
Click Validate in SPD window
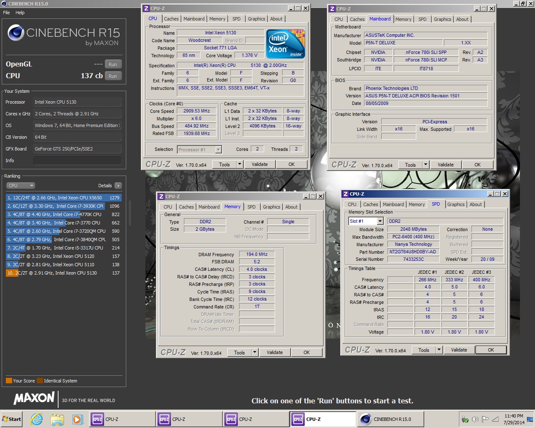(x=459, y=350)
